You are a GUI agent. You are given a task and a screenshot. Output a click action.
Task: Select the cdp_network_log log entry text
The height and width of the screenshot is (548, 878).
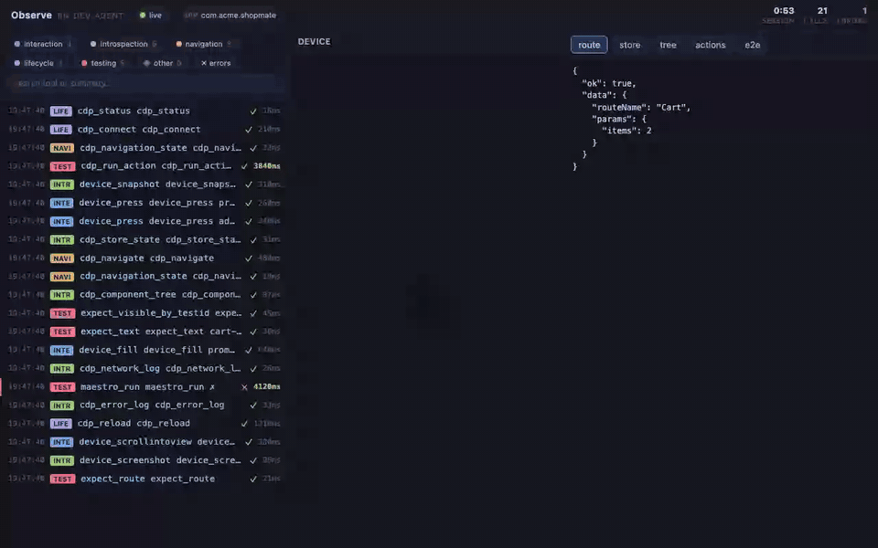tap(160, 368)
